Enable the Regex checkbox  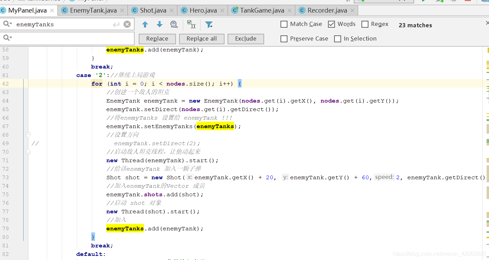click(x=365, y=24)
